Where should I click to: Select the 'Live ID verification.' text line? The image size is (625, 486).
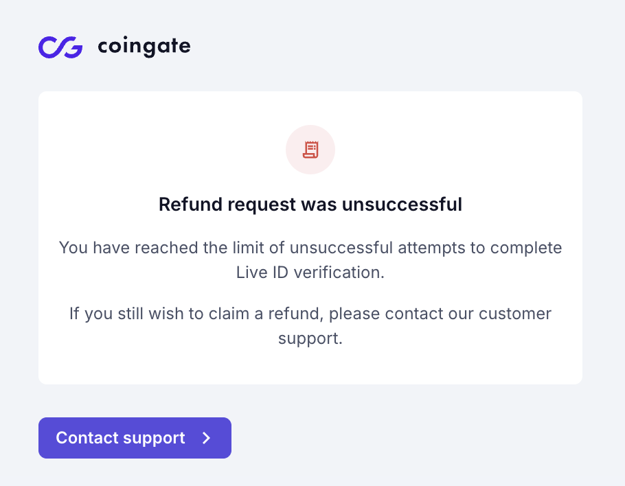310,273
